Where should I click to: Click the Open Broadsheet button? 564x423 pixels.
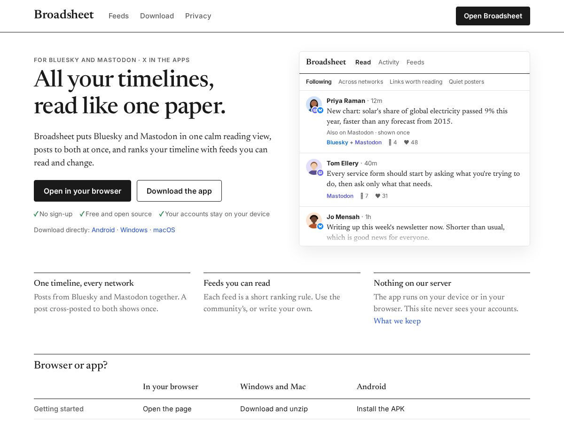coord(493,16)
